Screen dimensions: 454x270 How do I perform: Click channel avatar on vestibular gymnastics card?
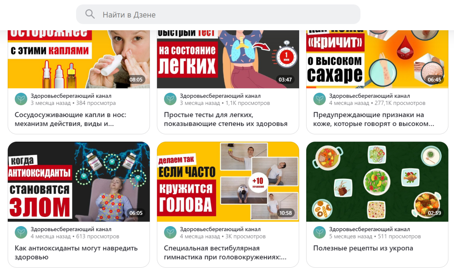pyautogui.click(x=170, y=233)
